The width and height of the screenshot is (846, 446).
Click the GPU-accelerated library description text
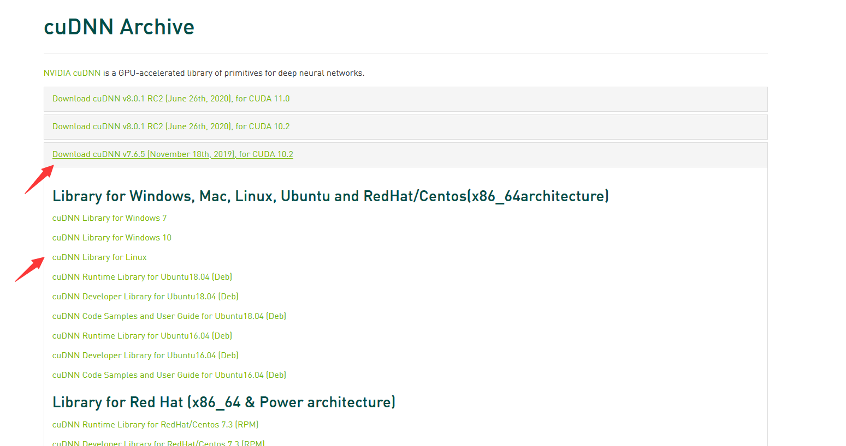tap(234, 73)
